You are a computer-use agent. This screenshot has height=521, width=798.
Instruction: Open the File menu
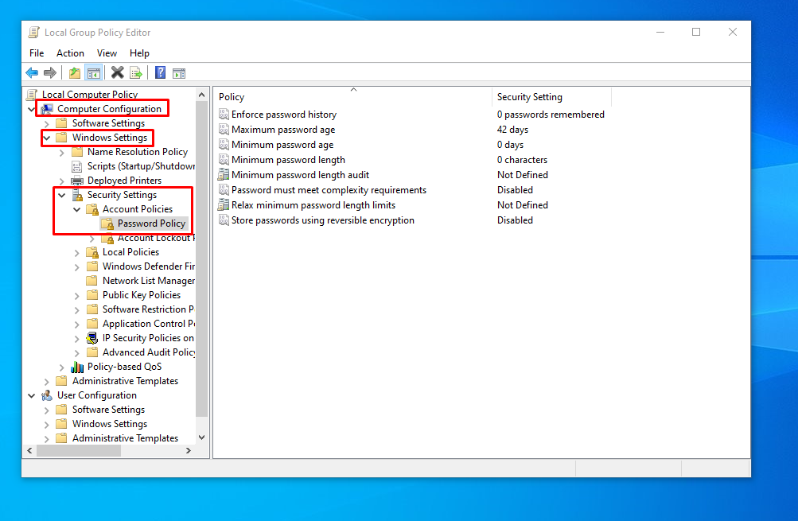pyautogui.click(x=37, y=53)
